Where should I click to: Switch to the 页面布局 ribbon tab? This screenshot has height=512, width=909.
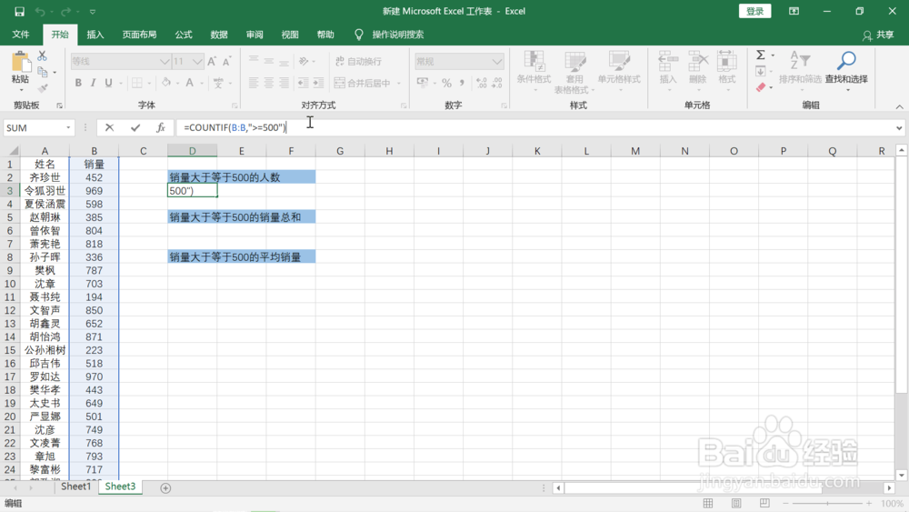pos(139,35)
